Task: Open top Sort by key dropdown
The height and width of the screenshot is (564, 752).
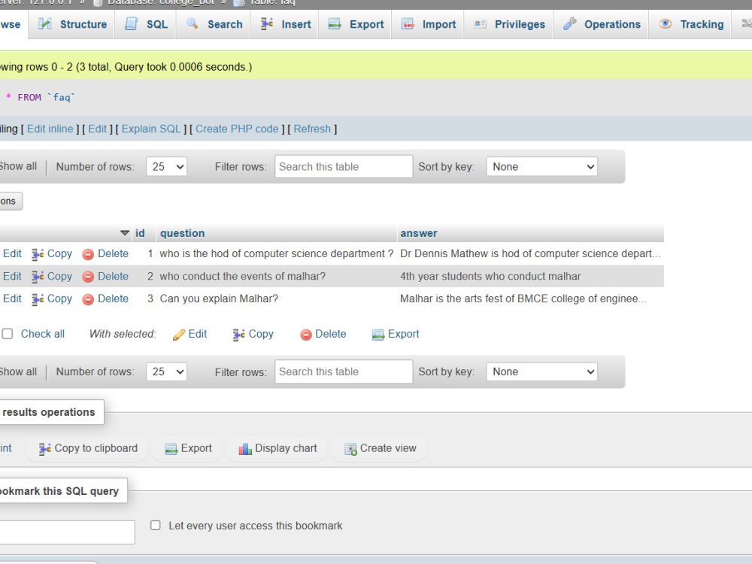Action: (542, 166)
